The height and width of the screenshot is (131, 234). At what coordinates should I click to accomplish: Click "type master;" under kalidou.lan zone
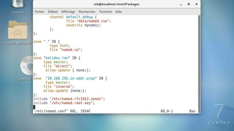coord(56,62)
